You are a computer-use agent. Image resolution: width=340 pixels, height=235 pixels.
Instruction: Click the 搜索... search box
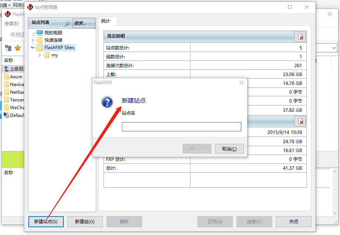83,23
